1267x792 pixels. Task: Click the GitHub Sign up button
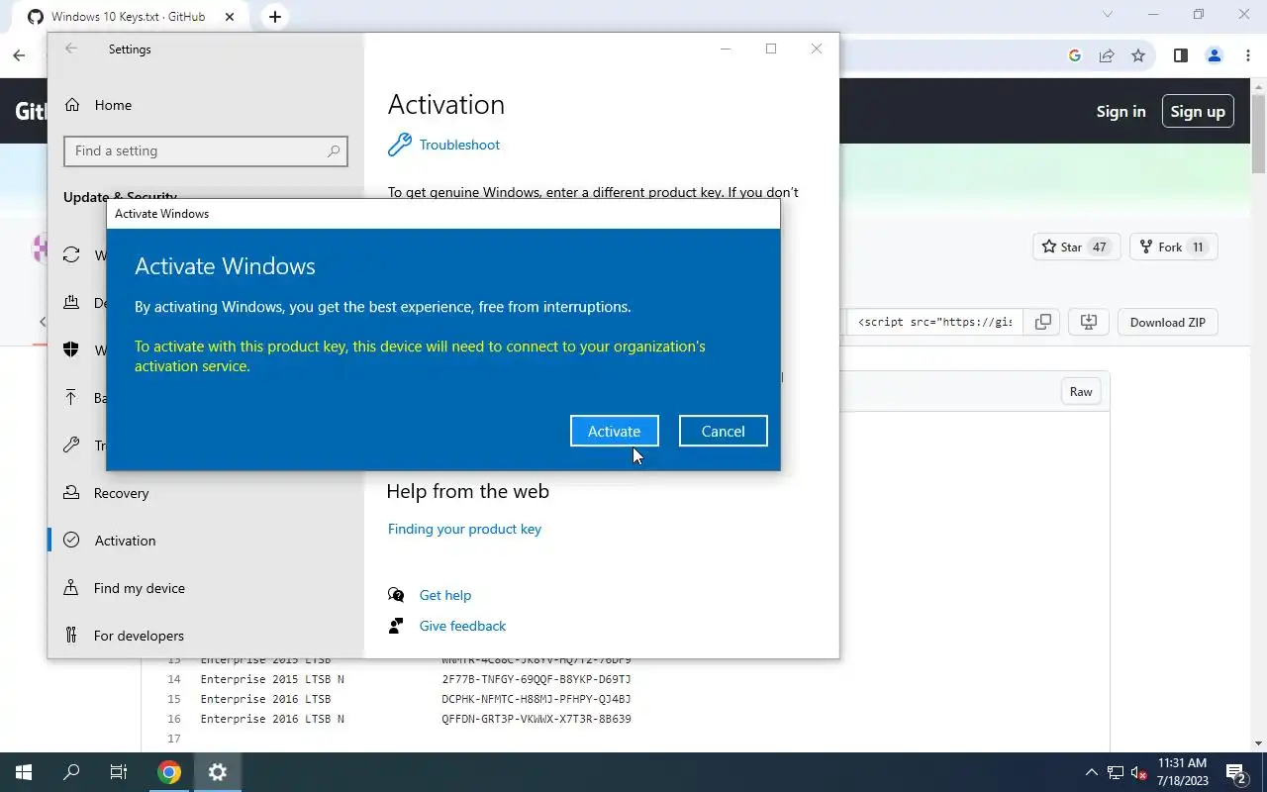pyautogui.click(x=1198, y=112)
